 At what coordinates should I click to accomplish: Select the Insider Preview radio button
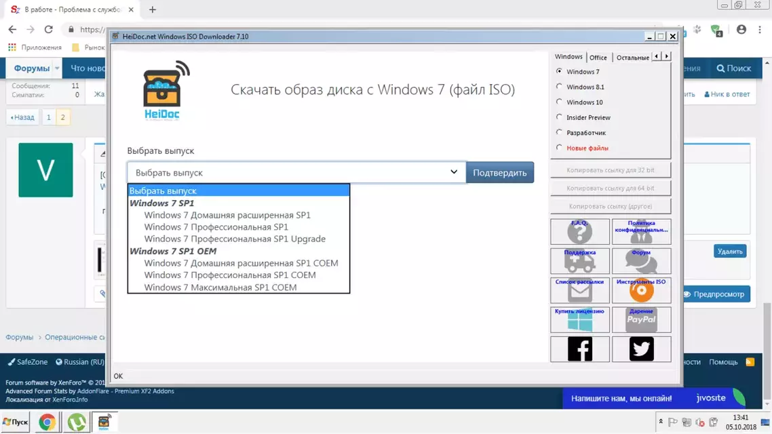click(559, 117)
